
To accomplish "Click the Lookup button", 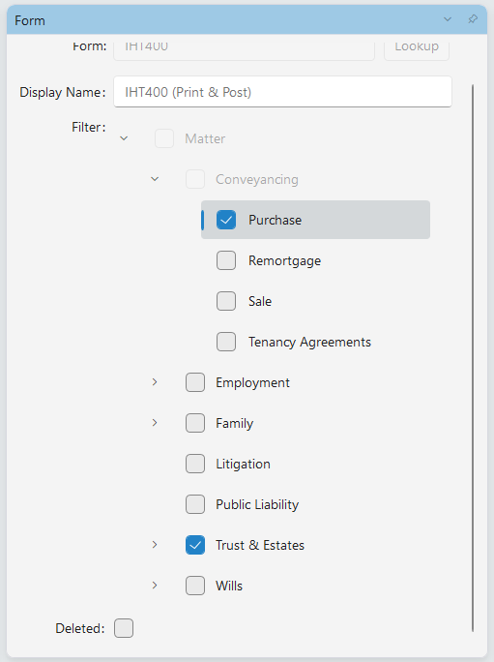I will tap(417, 46).
